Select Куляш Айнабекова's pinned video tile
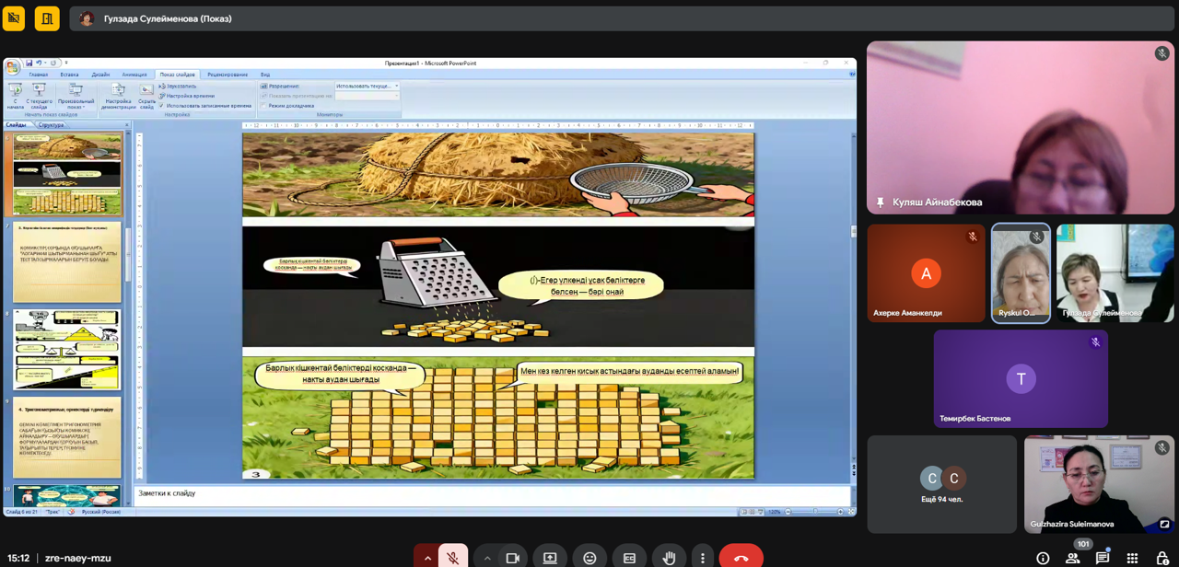Viewport: 1179px width, 567px height. pyautogui.click(x=1020, y=127)
